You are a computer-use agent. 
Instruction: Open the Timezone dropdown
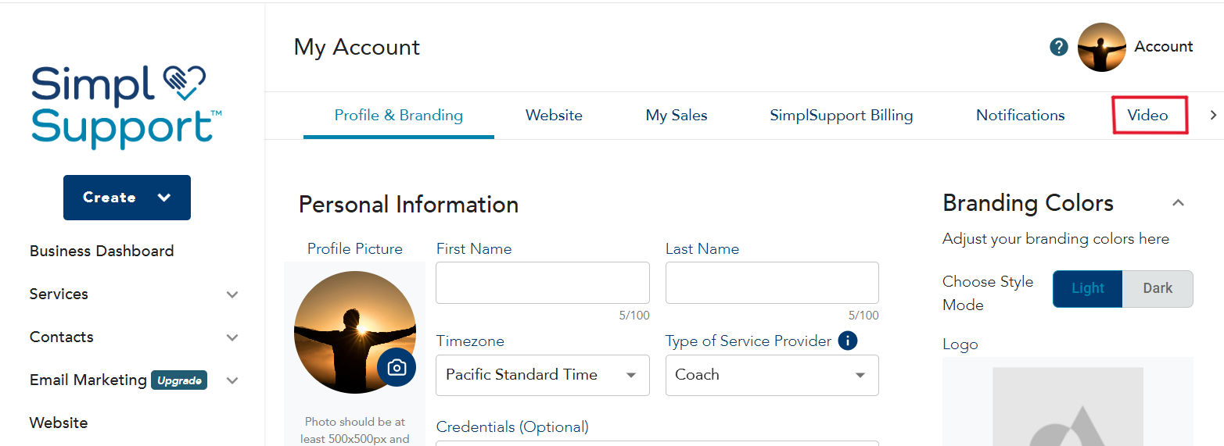pyautogui.click(x=543, y=375)
